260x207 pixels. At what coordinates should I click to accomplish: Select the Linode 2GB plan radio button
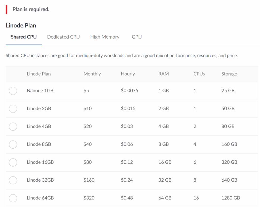click(13, 109)
